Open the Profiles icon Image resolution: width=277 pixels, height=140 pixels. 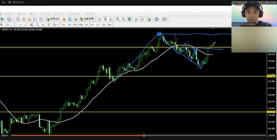point(9,19)
